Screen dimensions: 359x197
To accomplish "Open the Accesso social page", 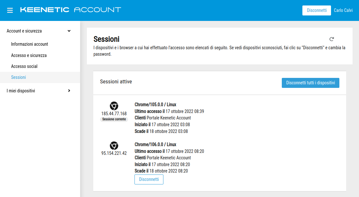I will 24,66.
